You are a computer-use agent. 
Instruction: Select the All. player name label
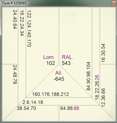tap(59, 73)
